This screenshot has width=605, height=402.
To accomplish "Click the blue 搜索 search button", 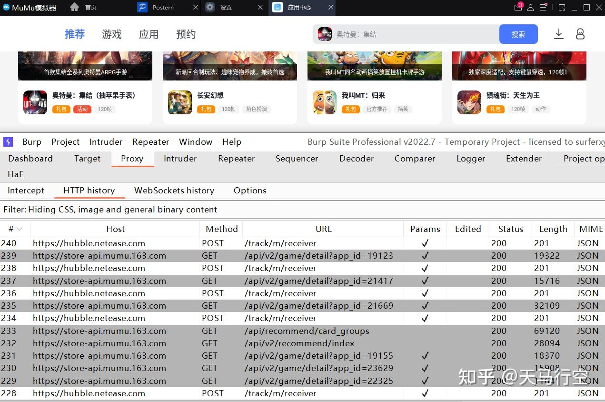I will click(518, 34).
